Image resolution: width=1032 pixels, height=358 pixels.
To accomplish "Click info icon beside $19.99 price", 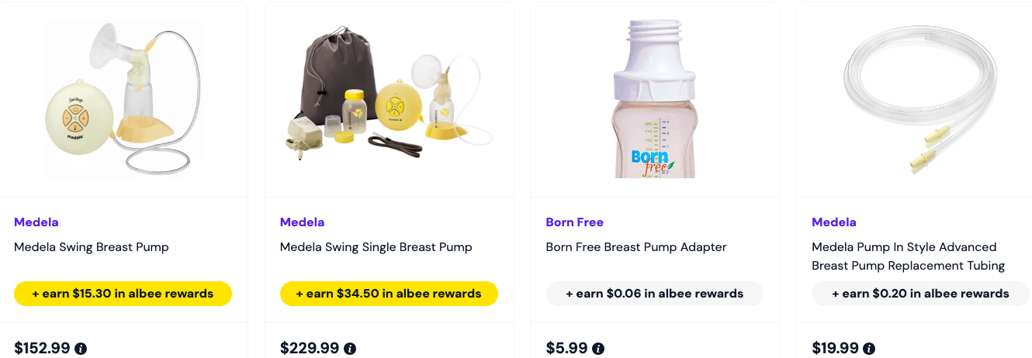I will (x=869, y=349).
